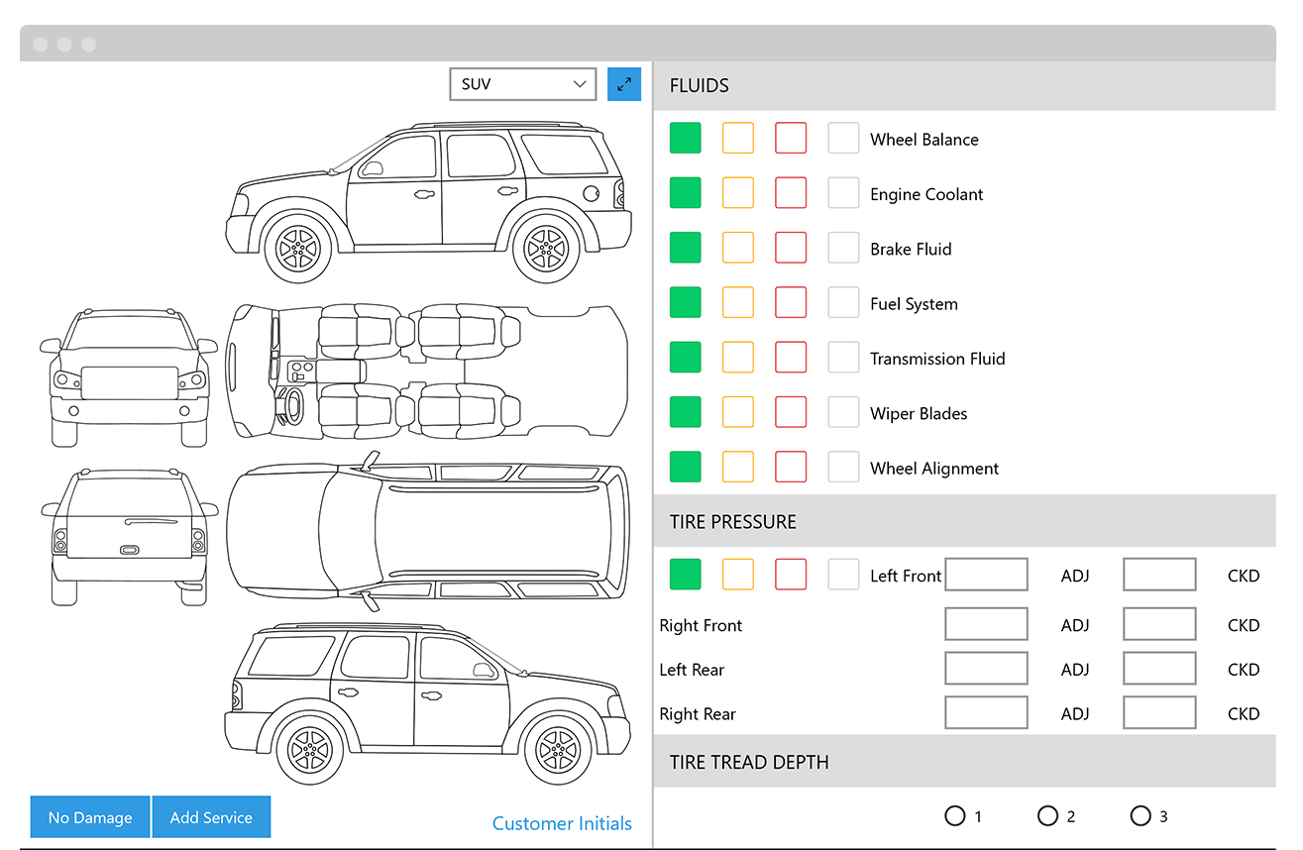
Task: Check the white box next to Wheel Balance
Action: [x=843, y=138]
